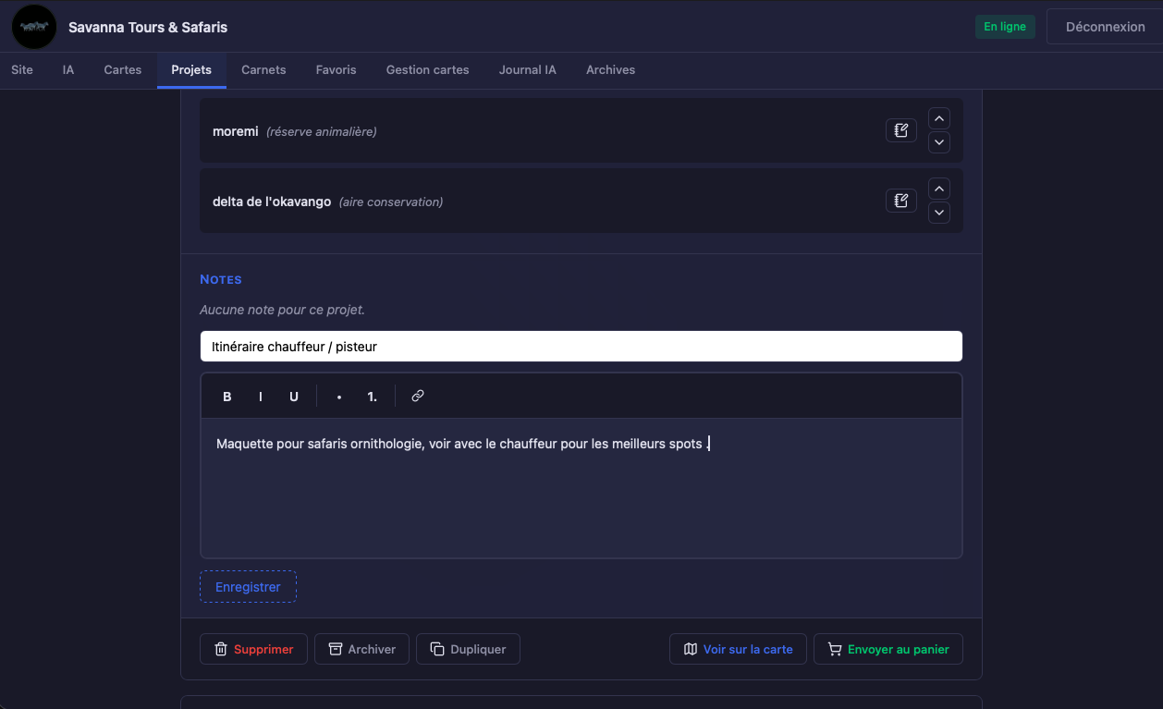Open Gestion cartes tab
This screenshot has height=709, width=1163.
click(428, 69)
